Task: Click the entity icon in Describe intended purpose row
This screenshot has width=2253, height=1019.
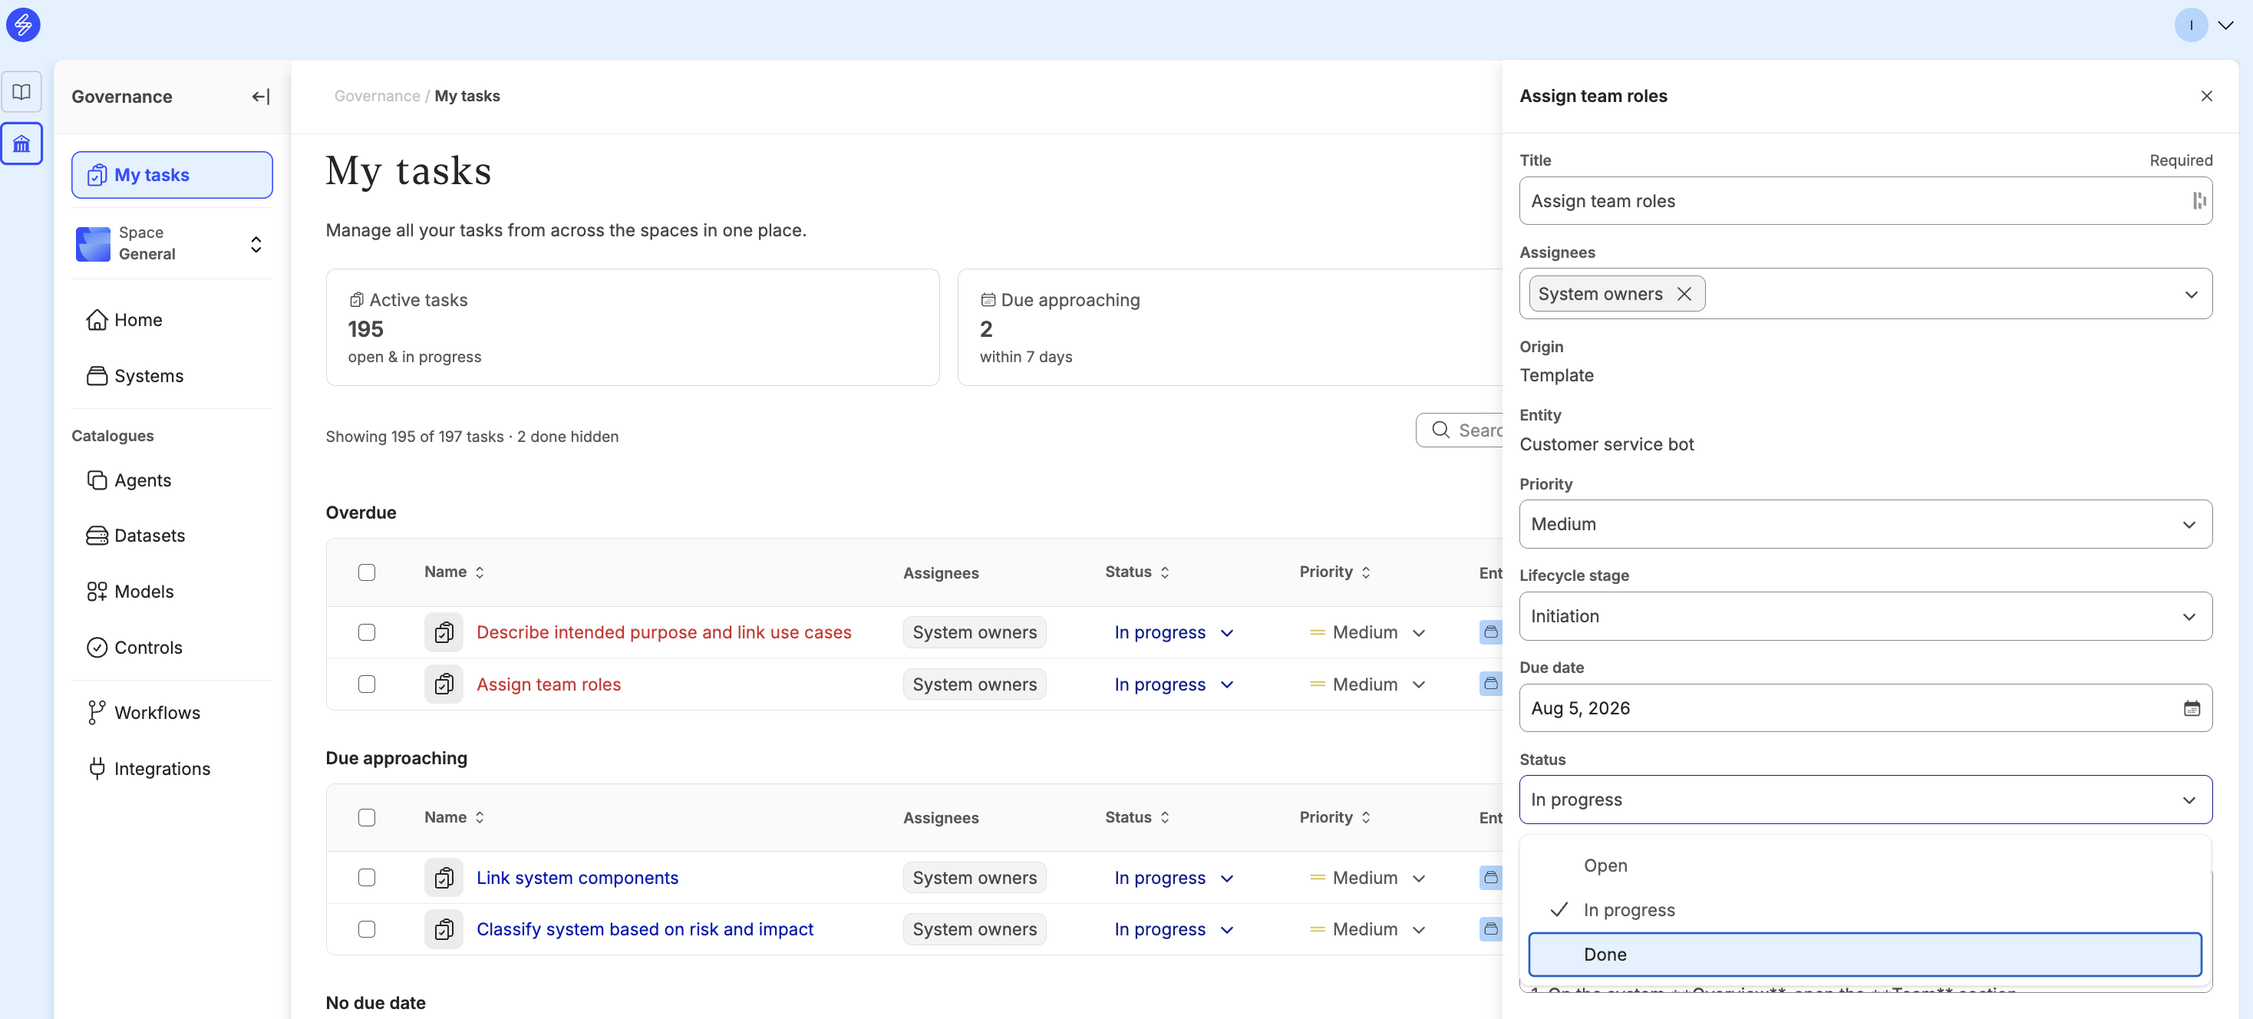Action: tap(1490, 632)
